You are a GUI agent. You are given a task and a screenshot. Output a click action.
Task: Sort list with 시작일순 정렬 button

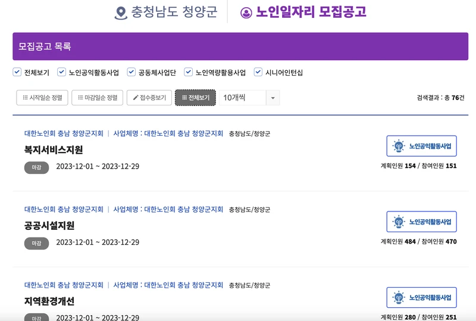click(x=42, y=98)
